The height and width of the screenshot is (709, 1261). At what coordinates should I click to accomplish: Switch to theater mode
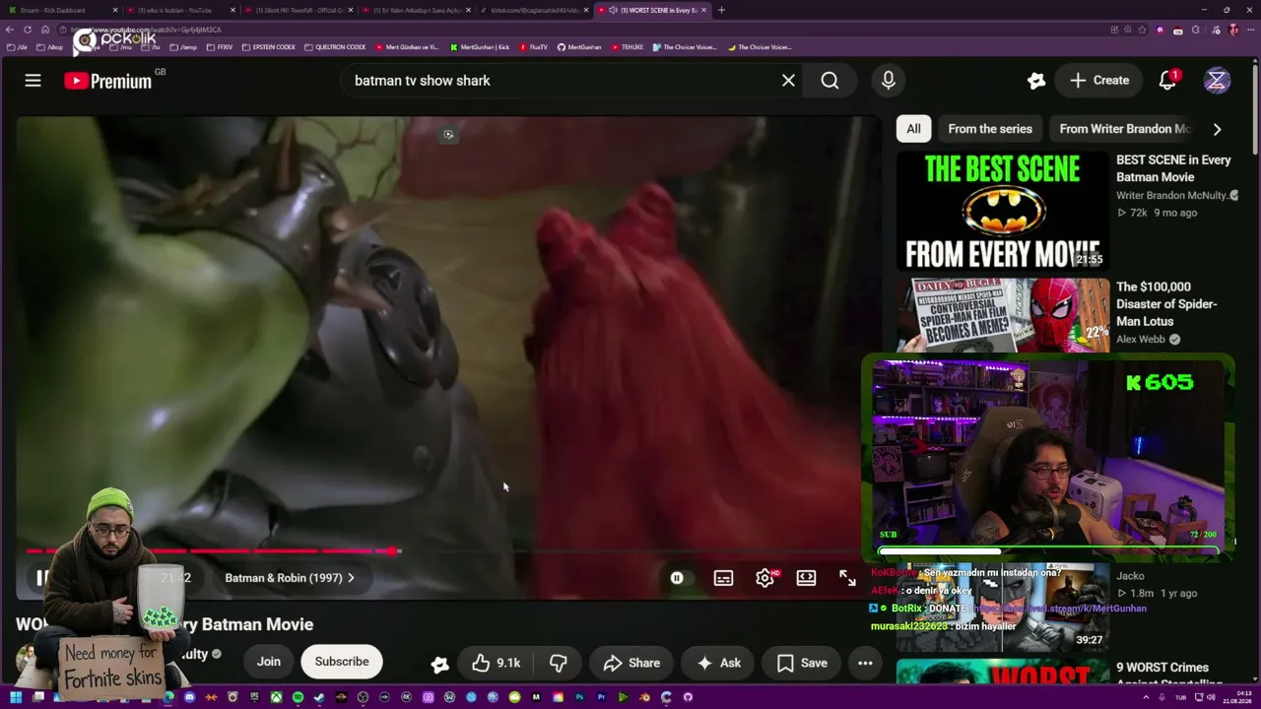pyautogui.click(x=806, y=578)
